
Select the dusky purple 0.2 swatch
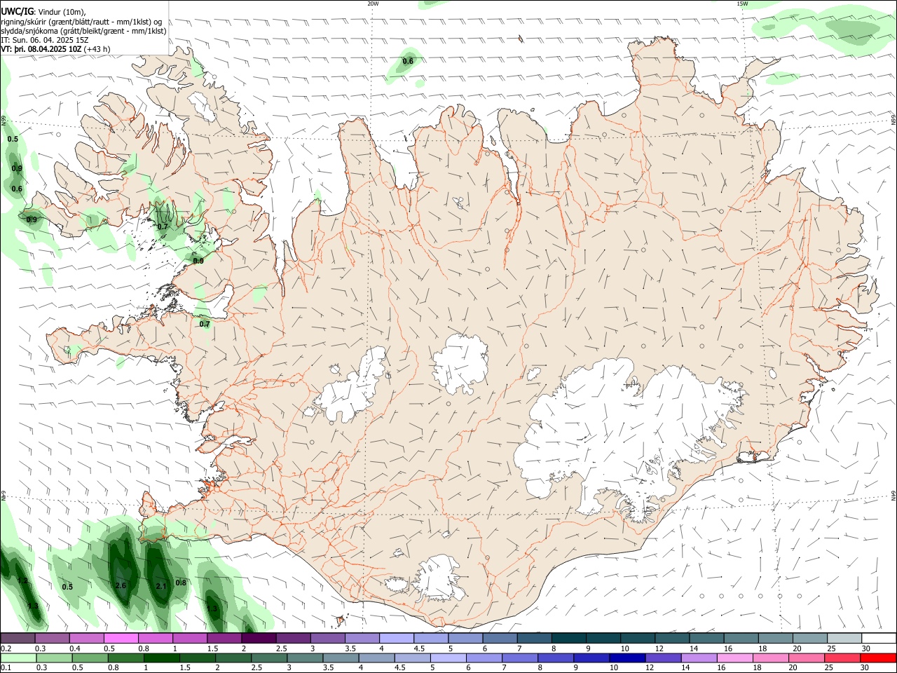[x=18, y=639]
